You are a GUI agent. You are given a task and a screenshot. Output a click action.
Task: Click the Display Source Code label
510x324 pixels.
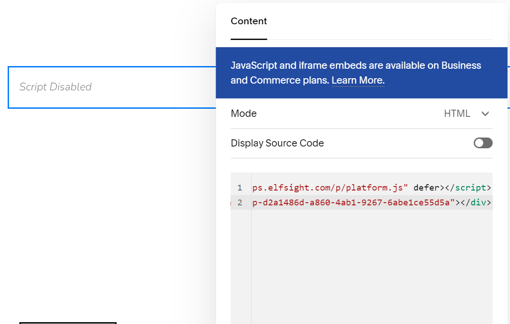point(277,143)
